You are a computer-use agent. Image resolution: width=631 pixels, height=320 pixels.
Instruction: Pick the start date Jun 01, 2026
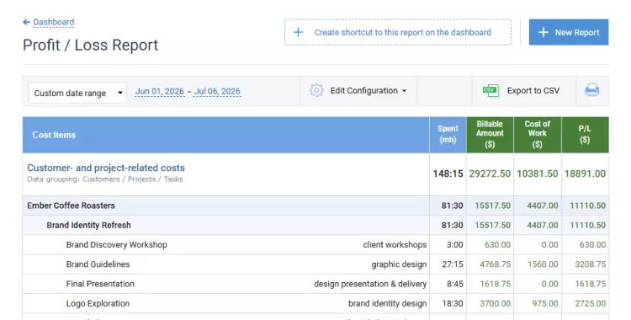159,92
